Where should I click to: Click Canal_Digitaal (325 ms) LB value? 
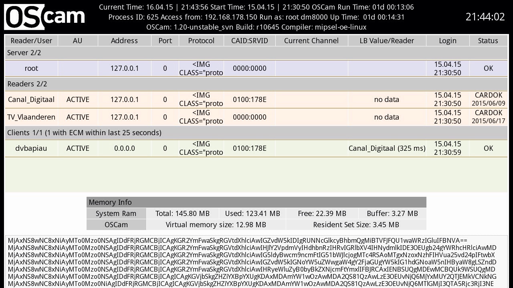(387, 148)
